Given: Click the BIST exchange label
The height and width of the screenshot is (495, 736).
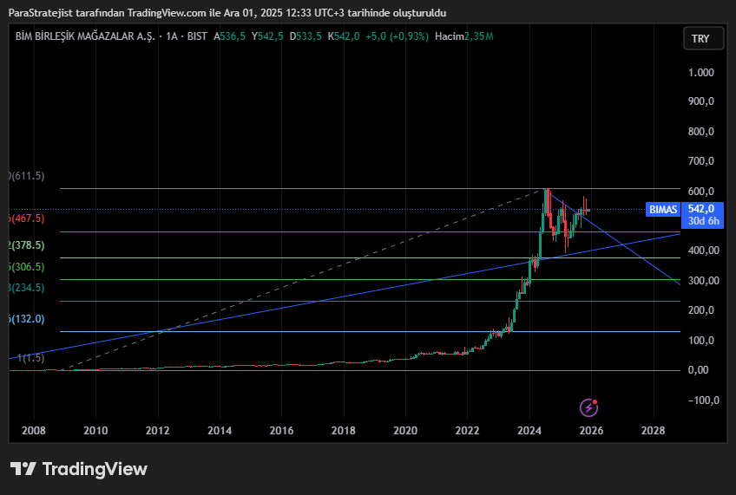Looking at the screenshot, I should 197,36.
